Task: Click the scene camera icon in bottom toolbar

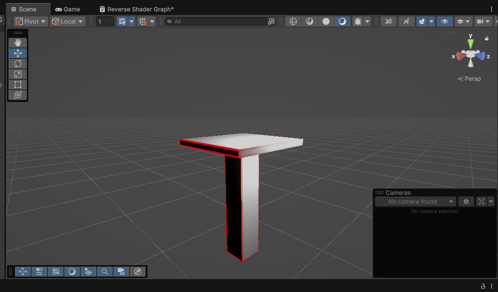Action: pos(121,271)
